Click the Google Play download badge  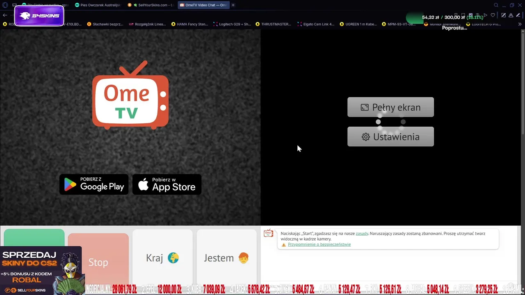(x=94, y=184)
